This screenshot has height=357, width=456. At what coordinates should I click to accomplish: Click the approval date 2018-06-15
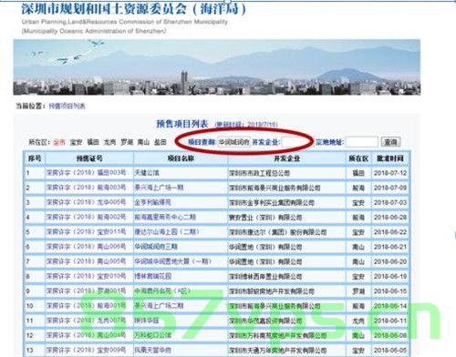(390, 291)
